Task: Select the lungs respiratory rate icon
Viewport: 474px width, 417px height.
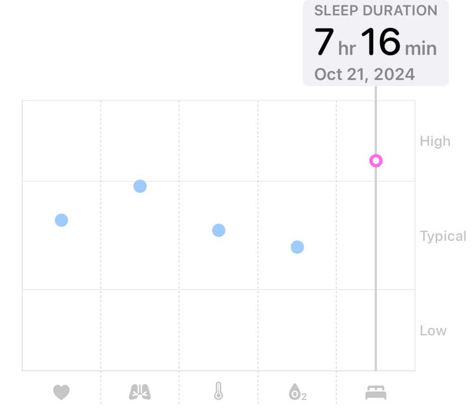Action: coord(140,392)
